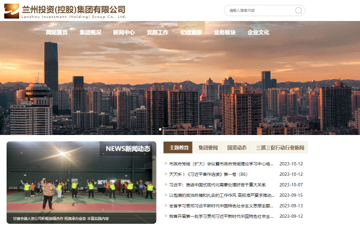Image resolution: width=360 pixels, height=228 pixels.
Task: Switch to 集团要闻 tab
Action: coord(208,148)
